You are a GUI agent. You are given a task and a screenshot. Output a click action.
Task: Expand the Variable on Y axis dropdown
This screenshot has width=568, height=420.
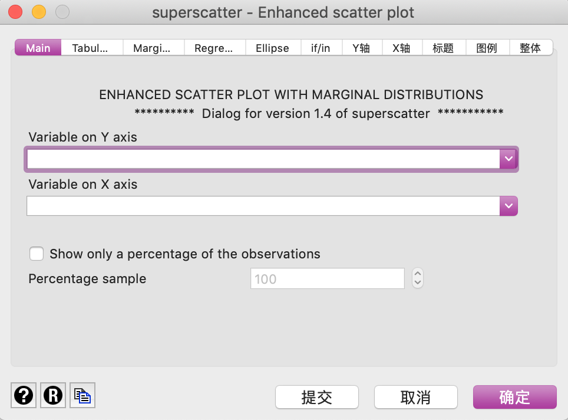click(x=508, y=159)
